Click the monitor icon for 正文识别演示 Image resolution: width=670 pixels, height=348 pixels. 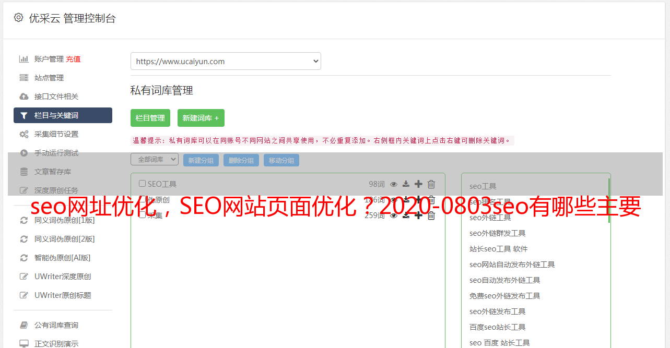(x=23, y=344)
